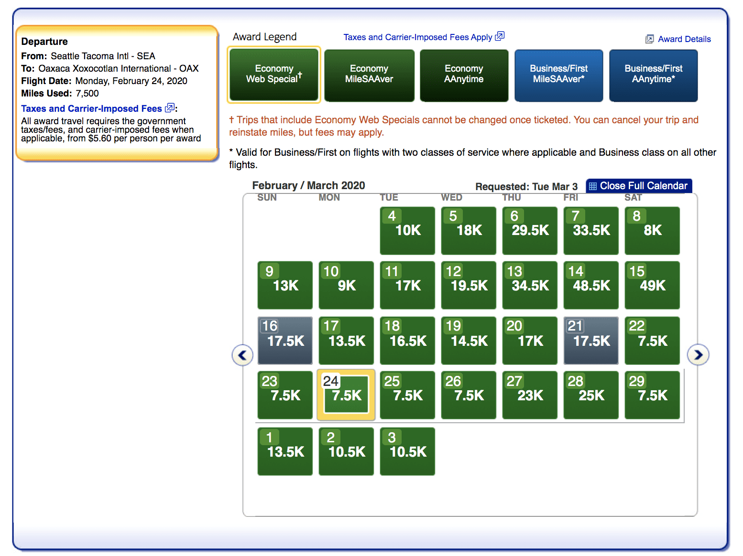Select highlighted February 24 date
Viewport: 743px width, 556px height.
[x=346, y=395]
